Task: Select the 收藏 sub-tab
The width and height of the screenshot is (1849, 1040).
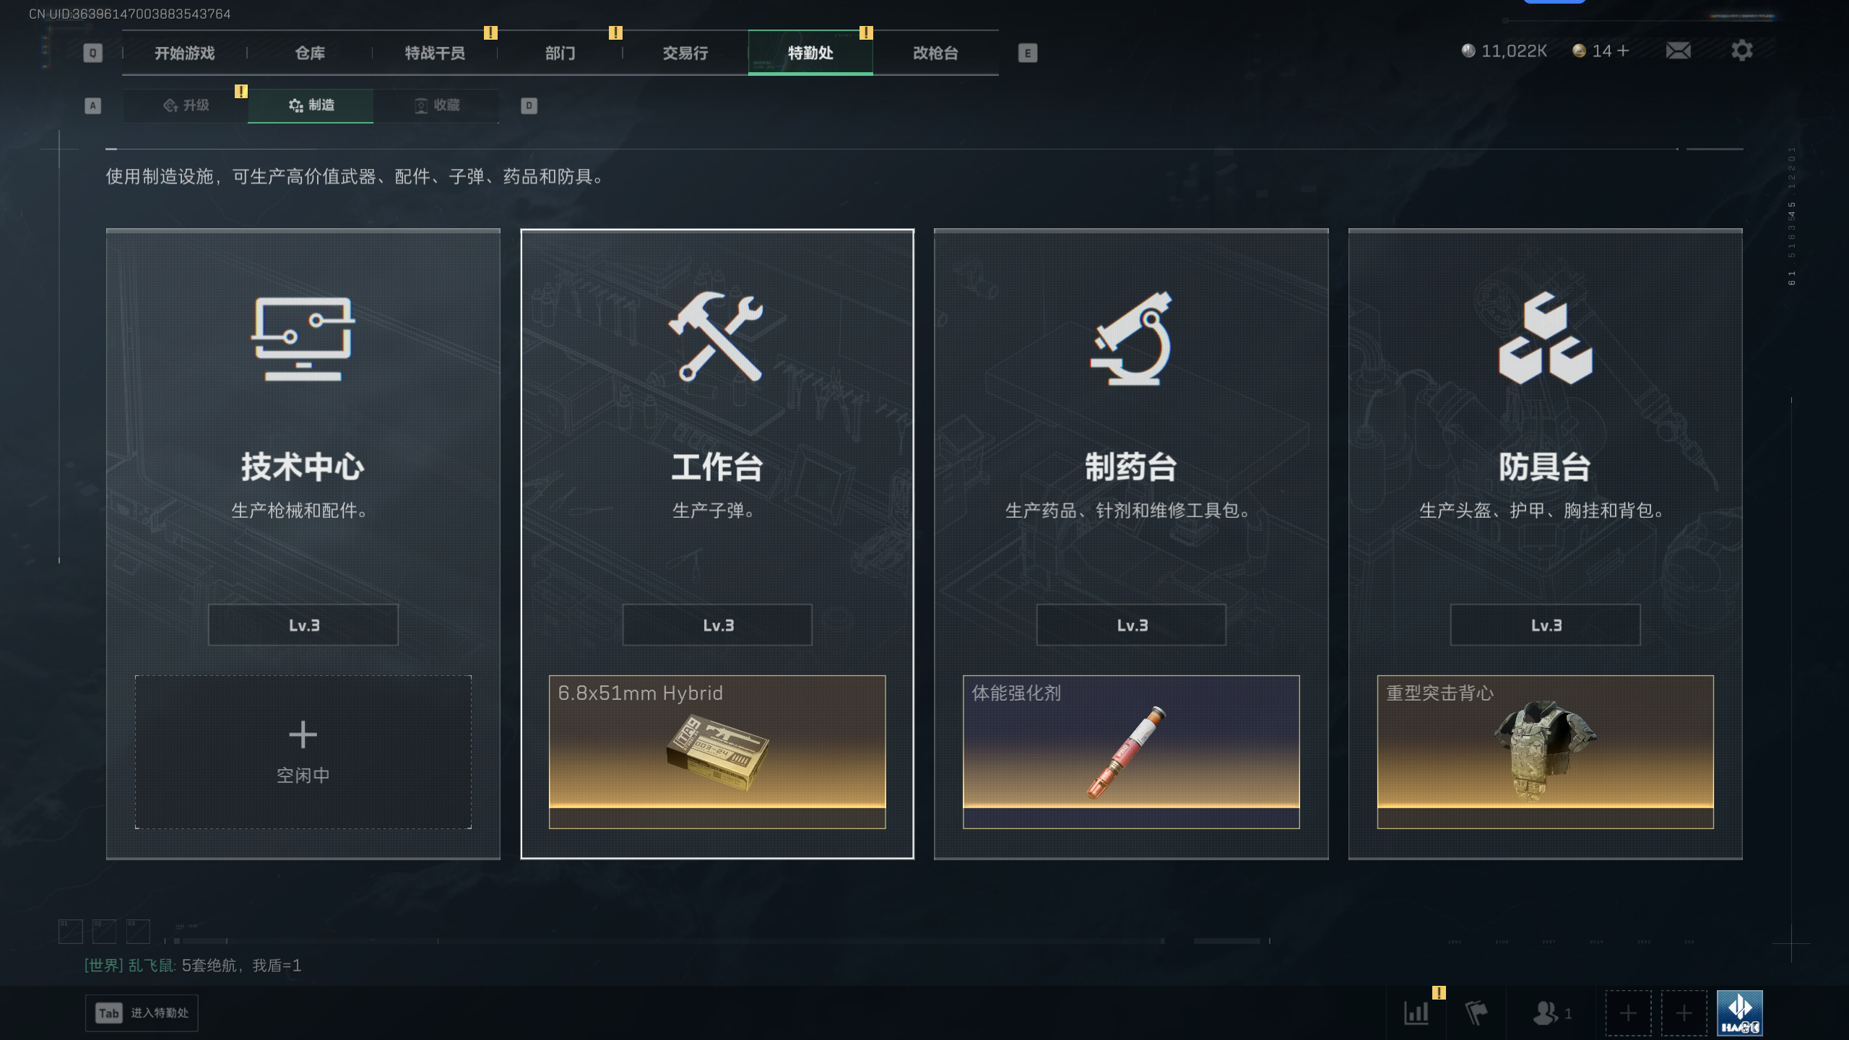Action: click(436, 105)
